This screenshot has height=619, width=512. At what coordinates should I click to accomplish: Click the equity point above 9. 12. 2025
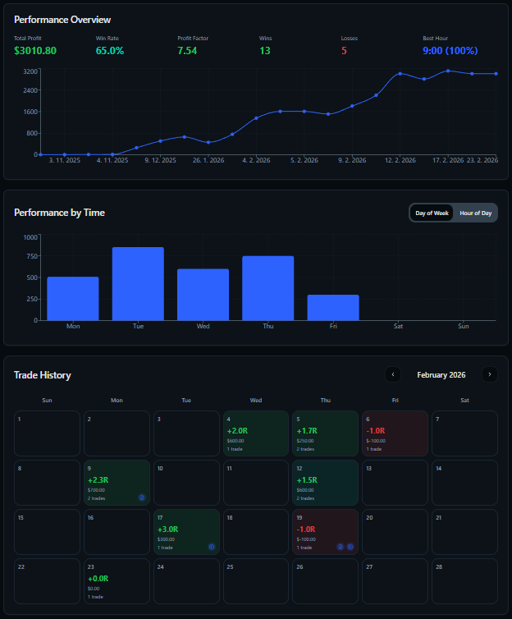tap(160, 141)
